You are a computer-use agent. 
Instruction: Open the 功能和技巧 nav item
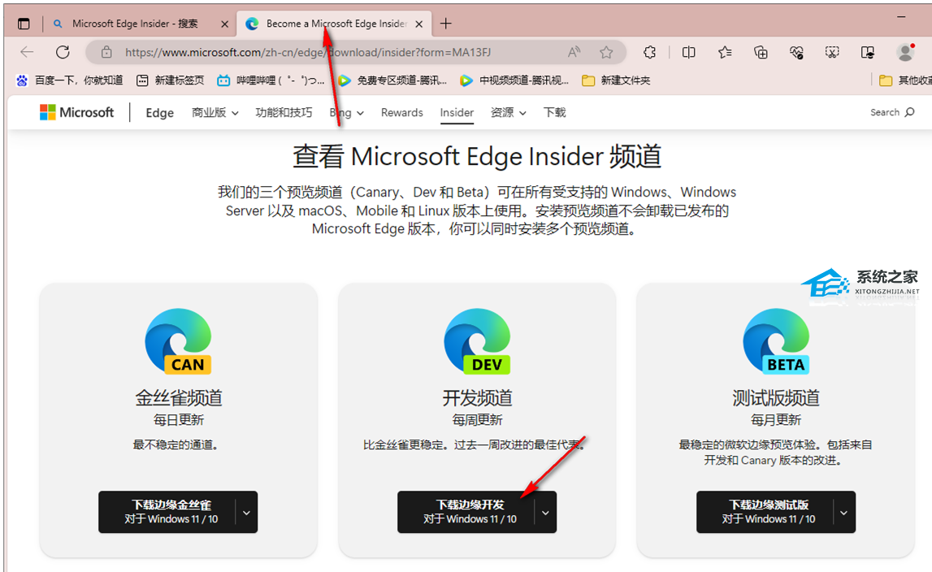[x=284, y=112]
